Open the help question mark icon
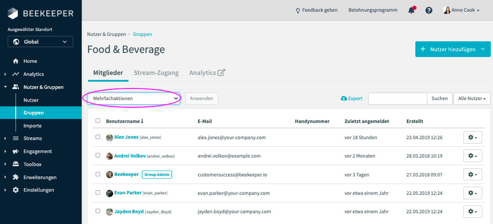The height and width of the screenshot is (224, 493). (429, 10)
